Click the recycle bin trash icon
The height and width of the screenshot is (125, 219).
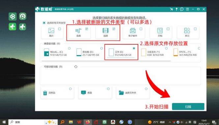tap(45, 93)
